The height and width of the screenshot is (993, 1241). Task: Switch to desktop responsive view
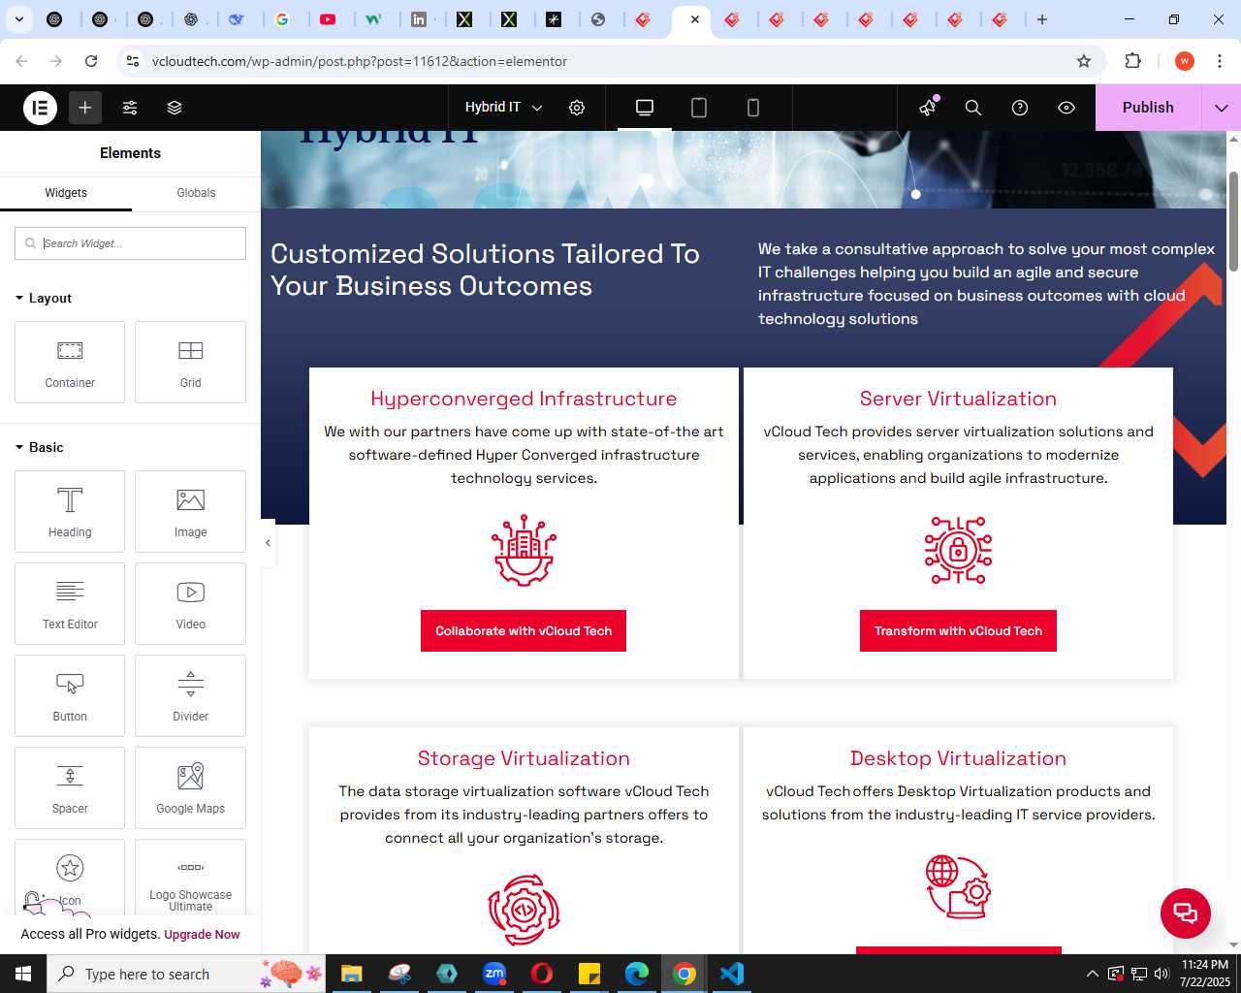645,108
